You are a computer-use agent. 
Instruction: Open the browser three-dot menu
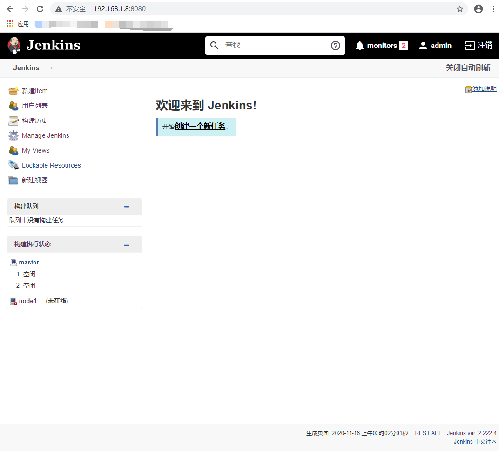click(493, 9)
